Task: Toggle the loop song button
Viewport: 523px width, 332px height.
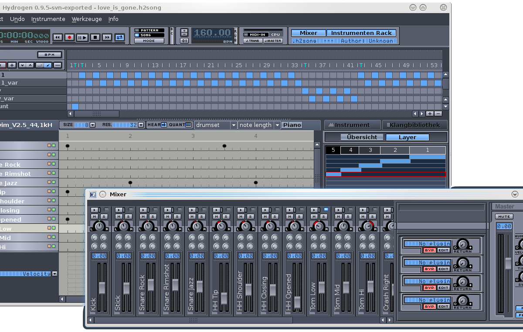Action: (x=119, y=38)
